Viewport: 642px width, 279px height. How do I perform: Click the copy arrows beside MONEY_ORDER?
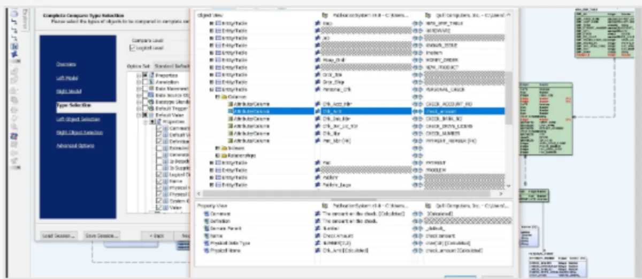coord(418,60)
